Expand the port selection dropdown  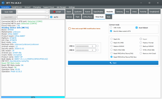click(47, 17)
